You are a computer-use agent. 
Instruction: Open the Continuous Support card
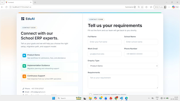click(49, 77)
